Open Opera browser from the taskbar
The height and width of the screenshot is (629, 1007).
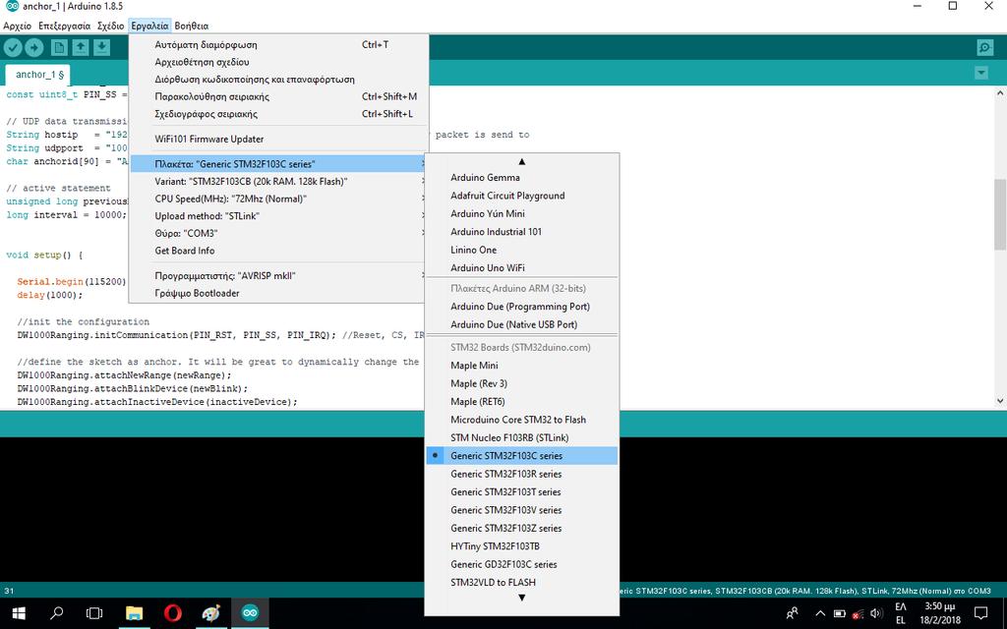tap(172, 613)
